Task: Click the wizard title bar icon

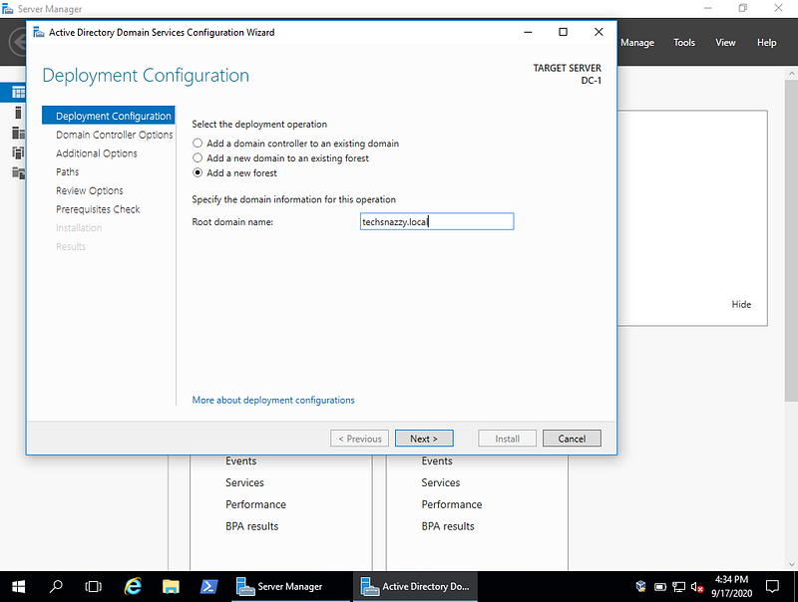Action: pos(39,33)
